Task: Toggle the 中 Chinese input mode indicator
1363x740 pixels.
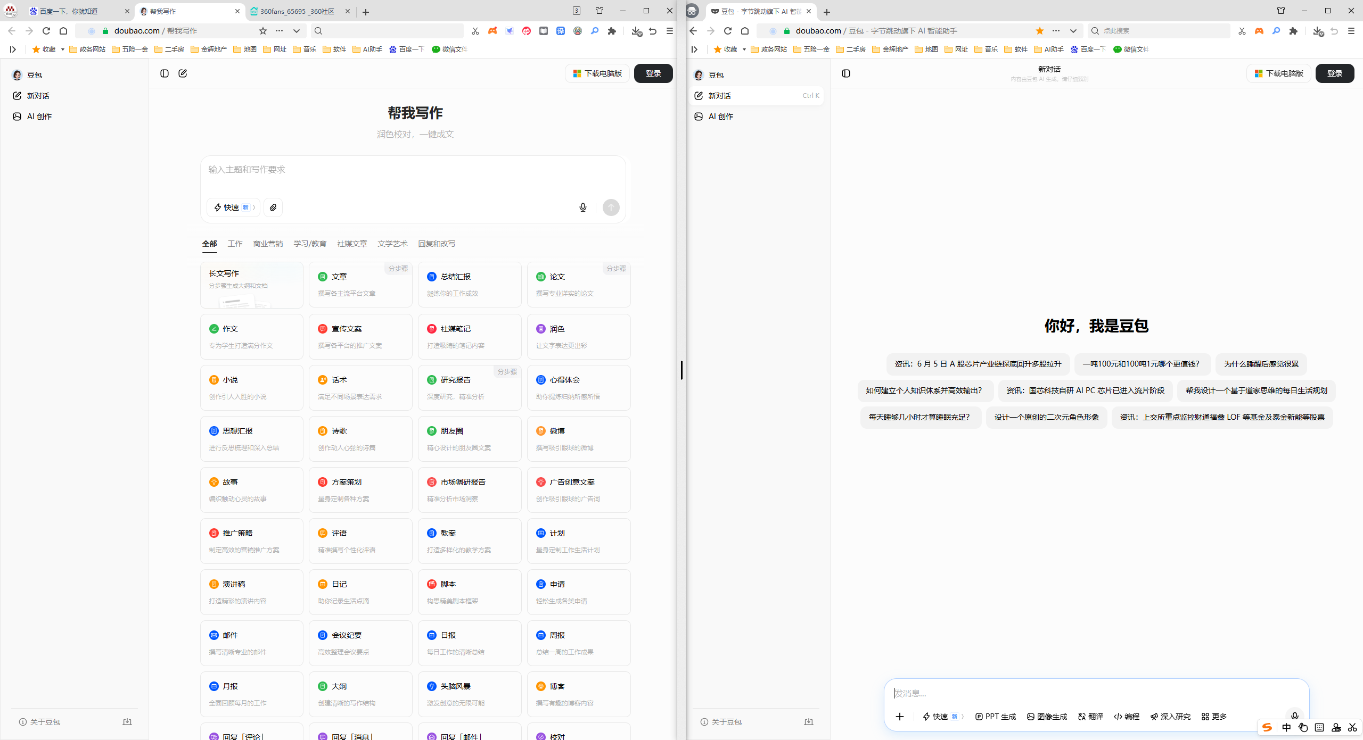Action: point(1286,727)
